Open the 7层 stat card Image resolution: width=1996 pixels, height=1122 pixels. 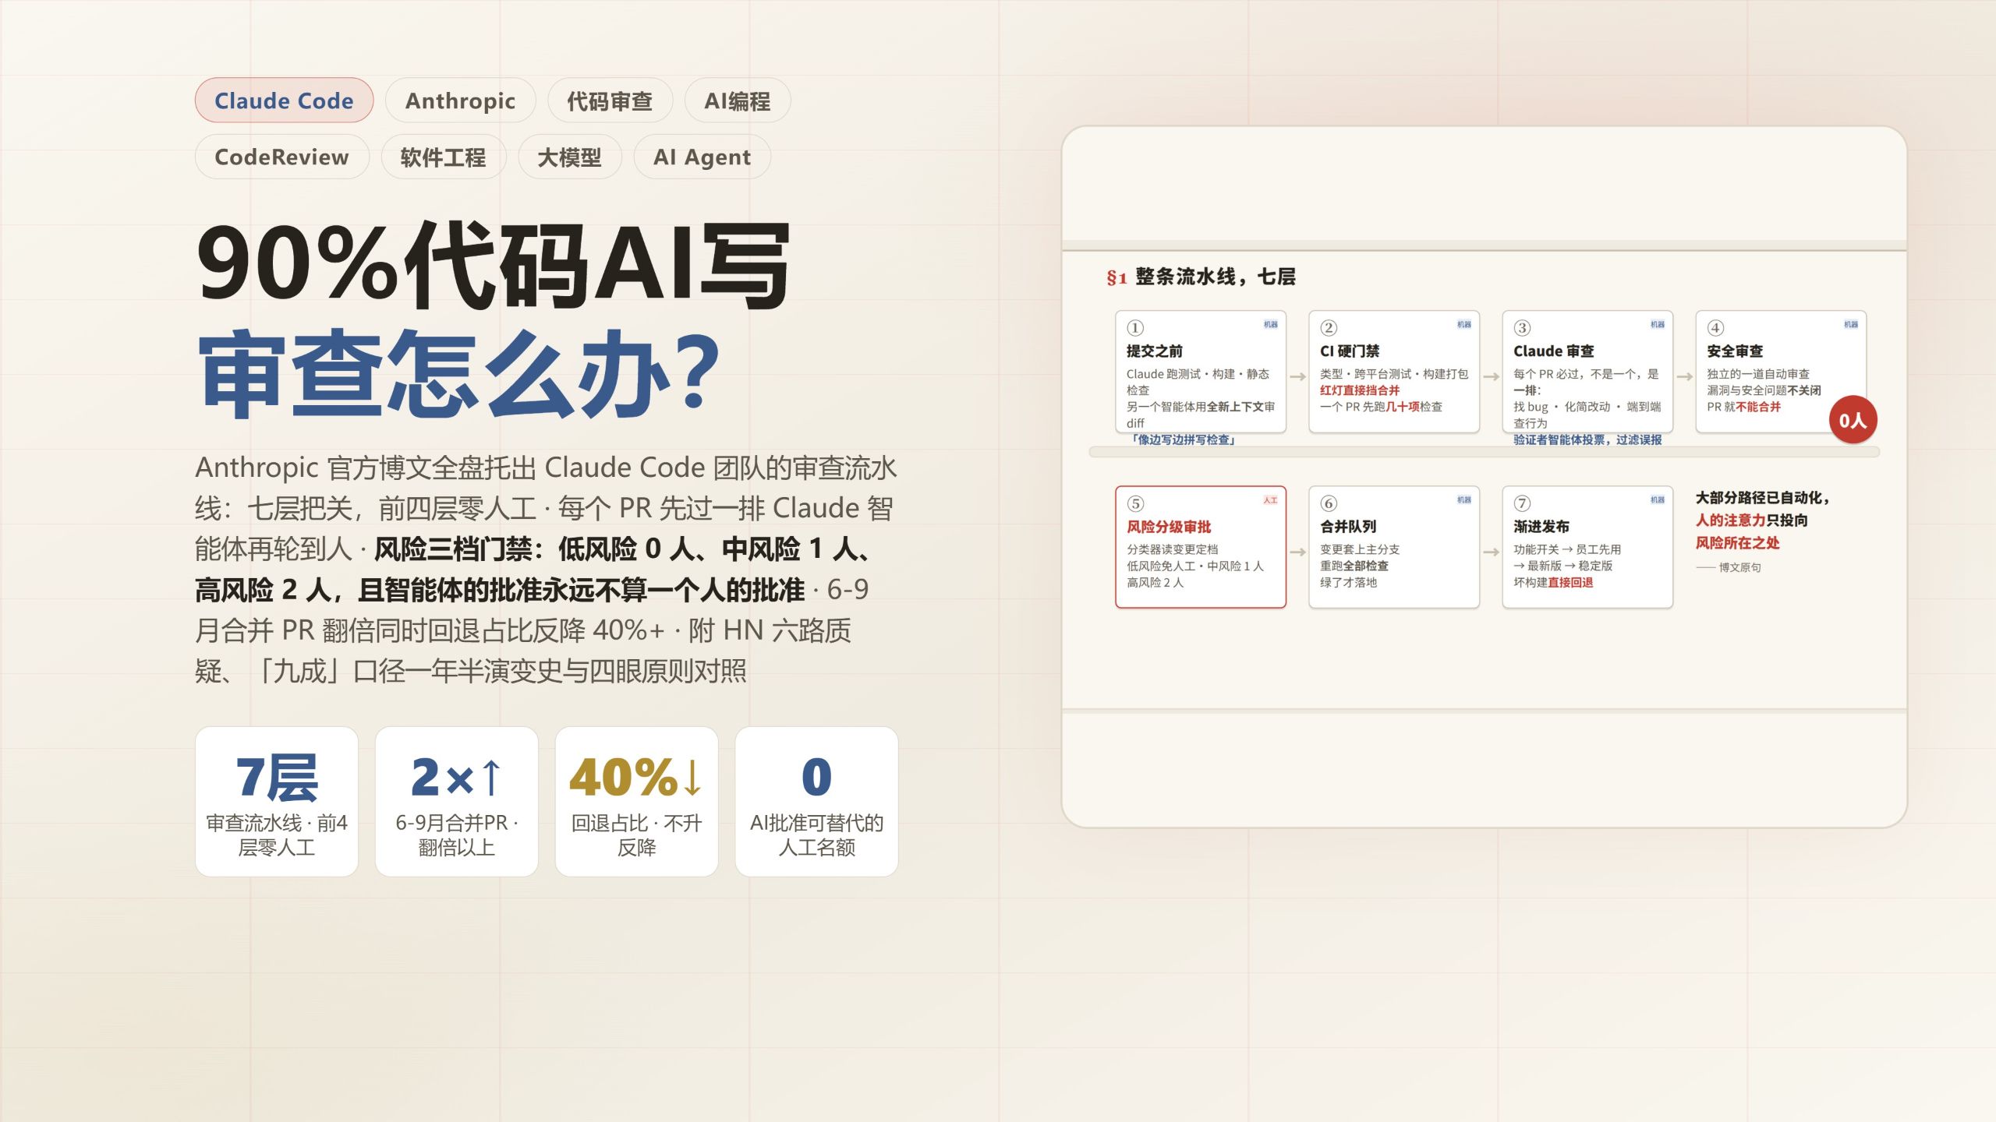click(x=277, y=802)
